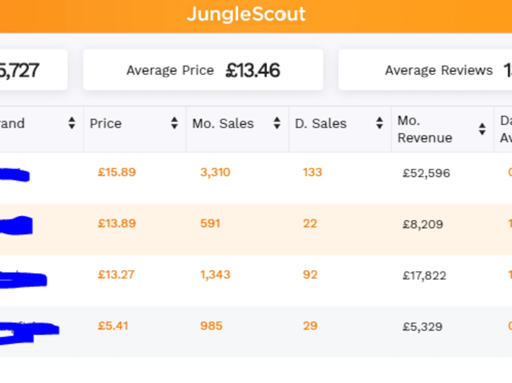Click the £13.27 price value
This screenshot has height=383, width=512.
tap(116, 275)
